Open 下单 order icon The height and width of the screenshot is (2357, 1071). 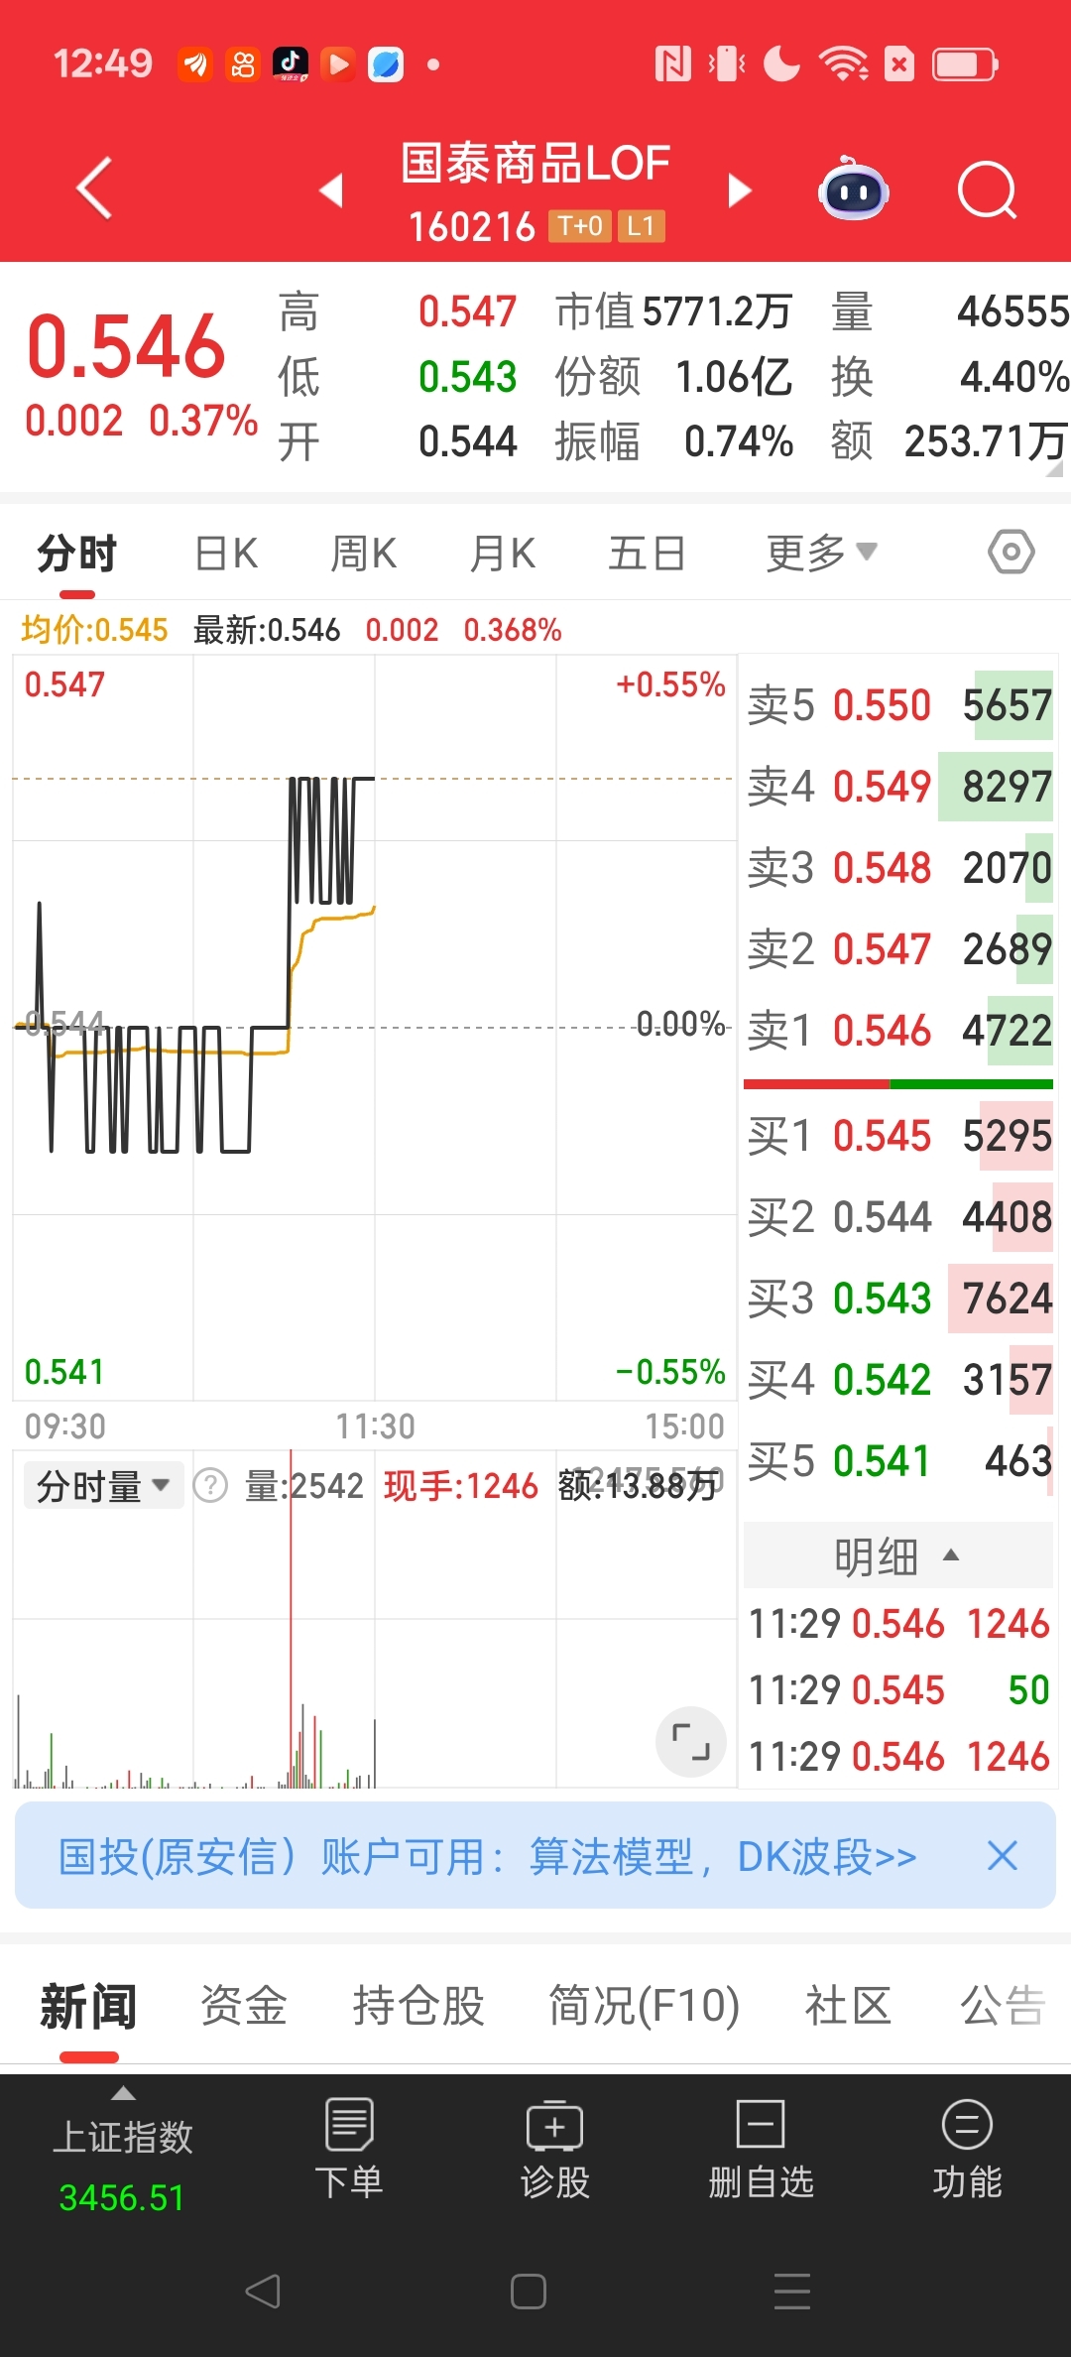[x=349, y=2148]
